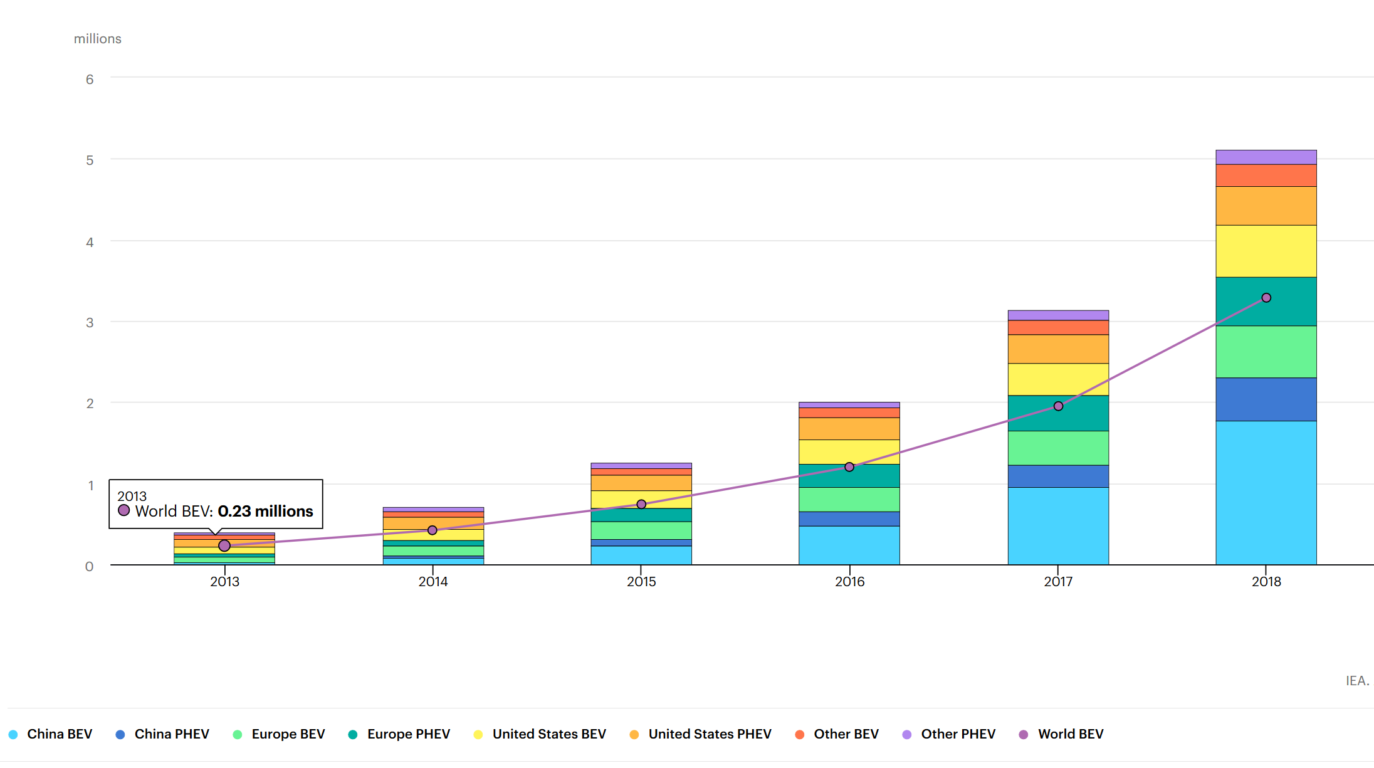Select the World BEV 2015 data point
The width and height of the screenshot is (1374, 768).
pos(641,504)
